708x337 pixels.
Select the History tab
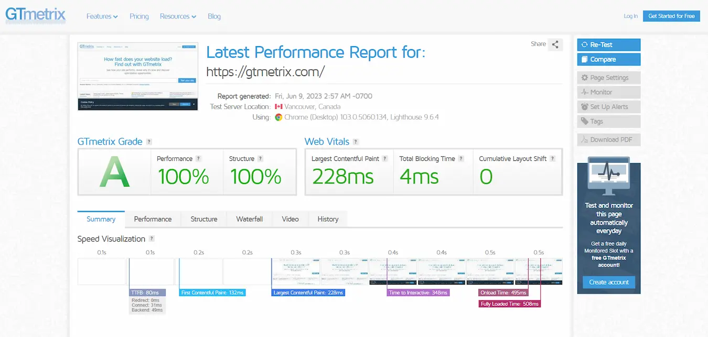328,219
